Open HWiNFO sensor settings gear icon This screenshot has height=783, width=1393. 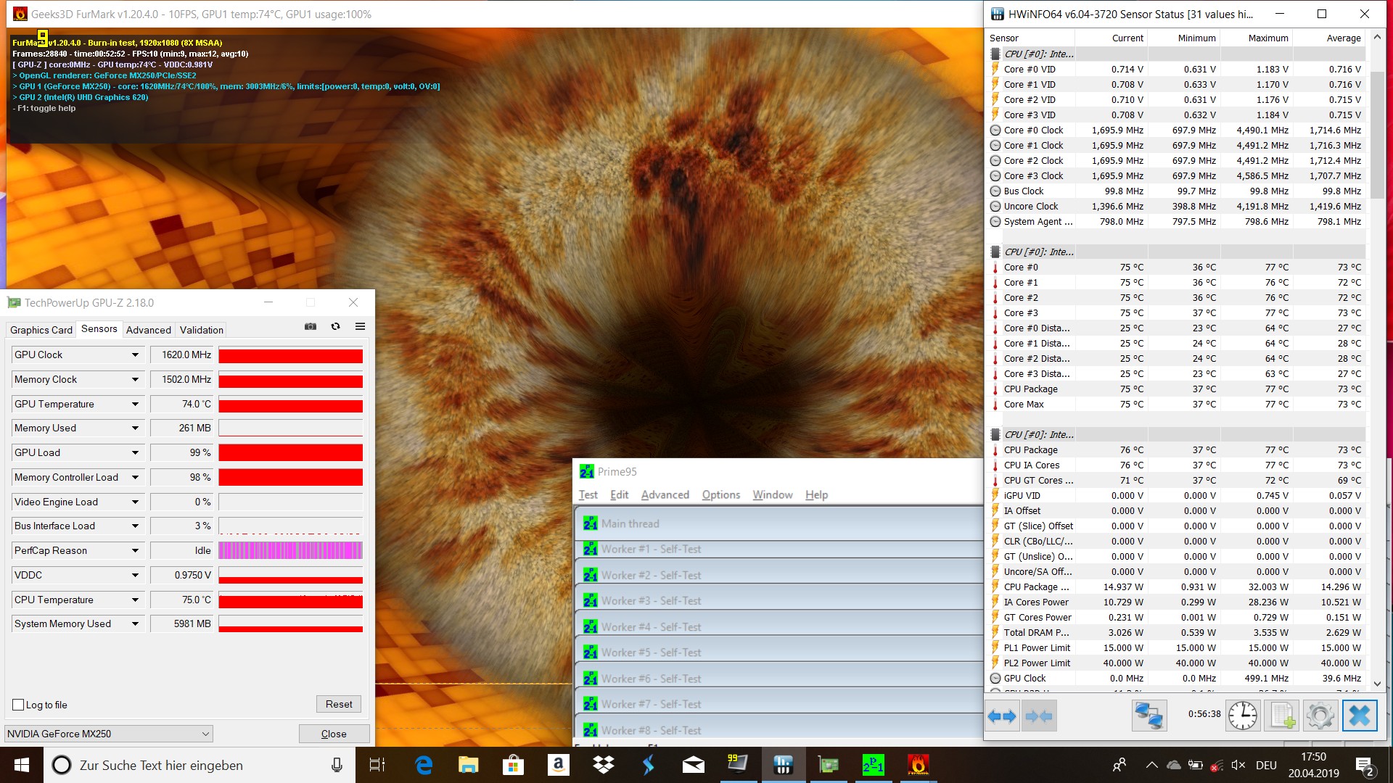(1320, 716)
